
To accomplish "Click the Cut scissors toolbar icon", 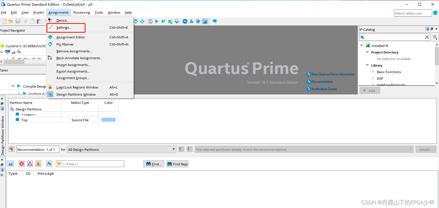I will pyautogui.click(x=26, y=21).
